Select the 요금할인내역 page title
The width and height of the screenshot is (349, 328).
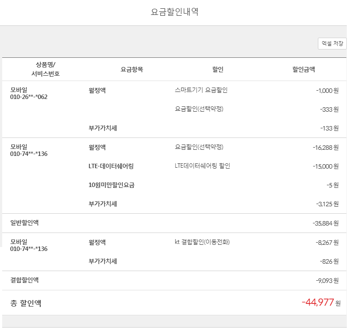pos(174,12)
